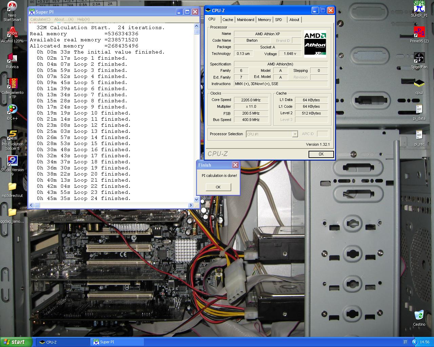Click the Package field showing Socket A
Screen dimensions: 434x347
click(x=268, y=47)
